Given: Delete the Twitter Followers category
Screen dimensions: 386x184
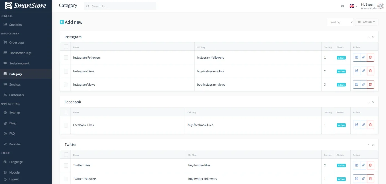Looking at the screenshot, I should pos(370,179).
